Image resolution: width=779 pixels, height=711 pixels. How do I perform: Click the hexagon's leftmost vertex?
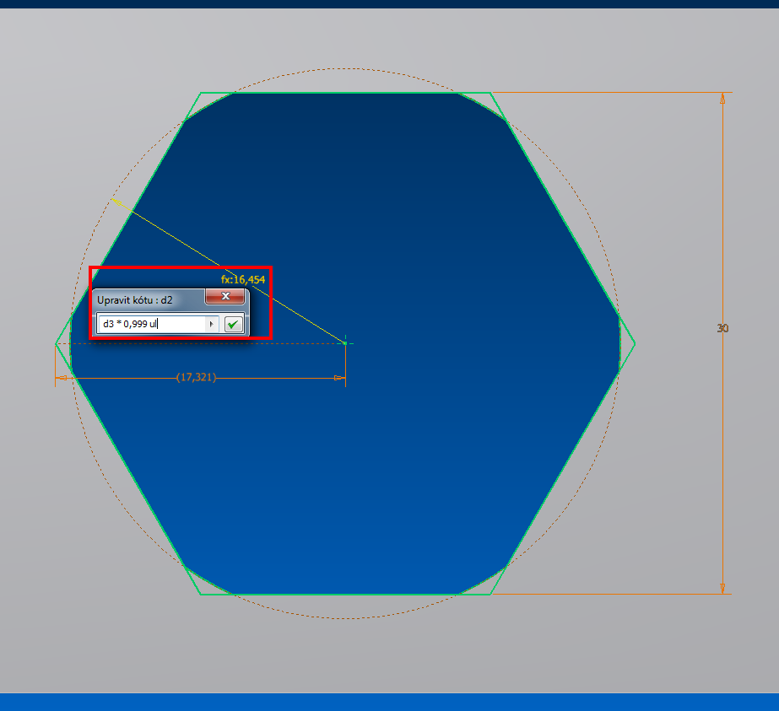(x=56, y=343)
